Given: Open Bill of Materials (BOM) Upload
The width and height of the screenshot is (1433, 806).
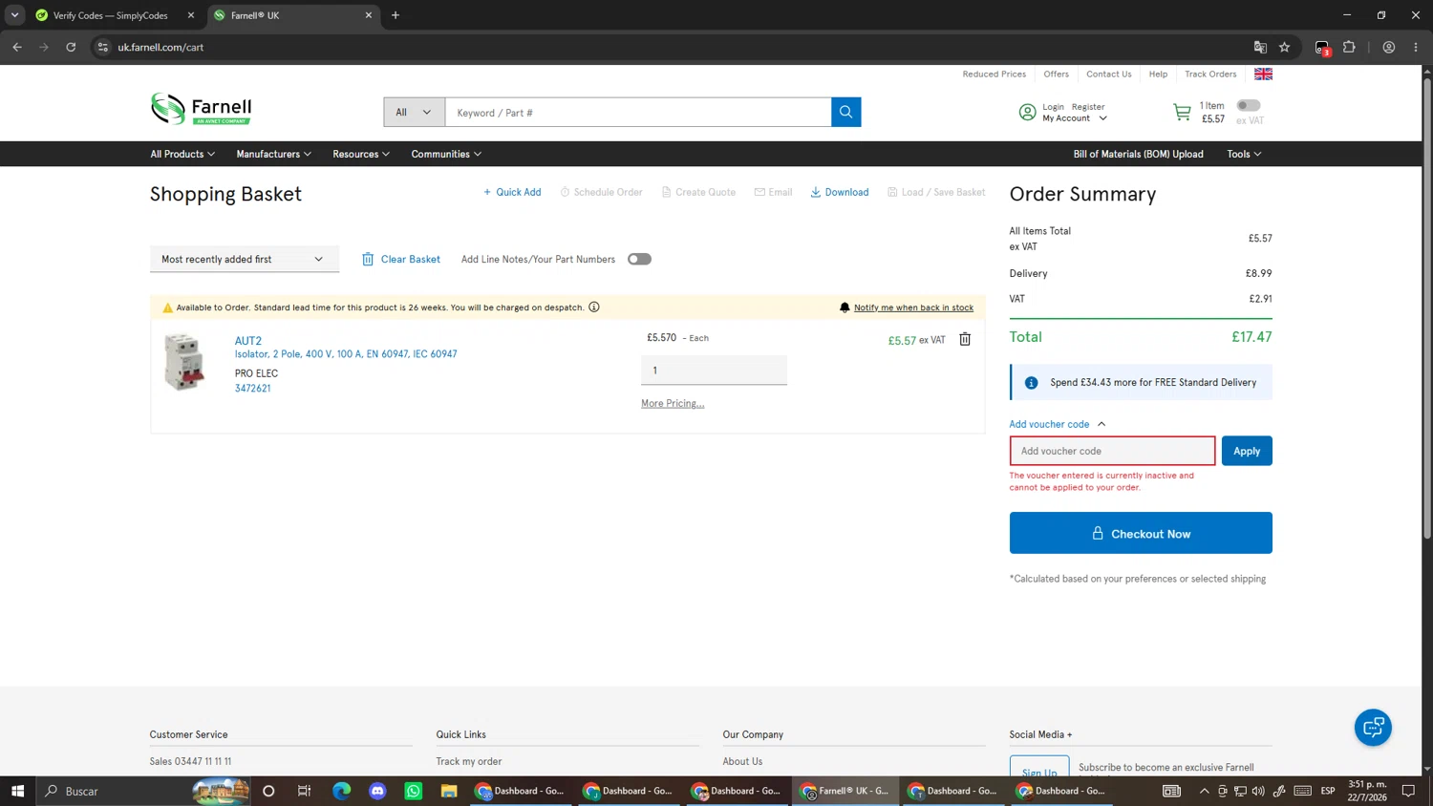Looking at the screenshot, I should tap(1138, 154).
